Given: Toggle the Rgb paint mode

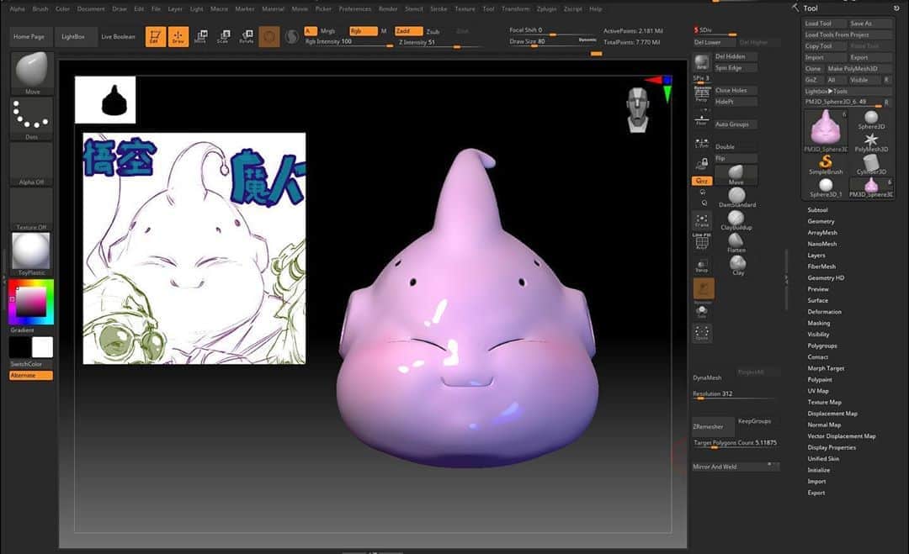Looking at the screenshot, I should click(x=363, y=31).
